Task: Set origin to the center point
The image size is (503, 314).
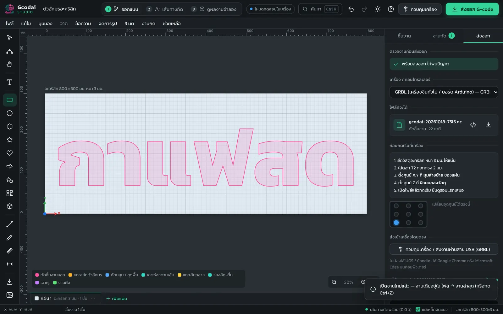Action: pos(408,214)
